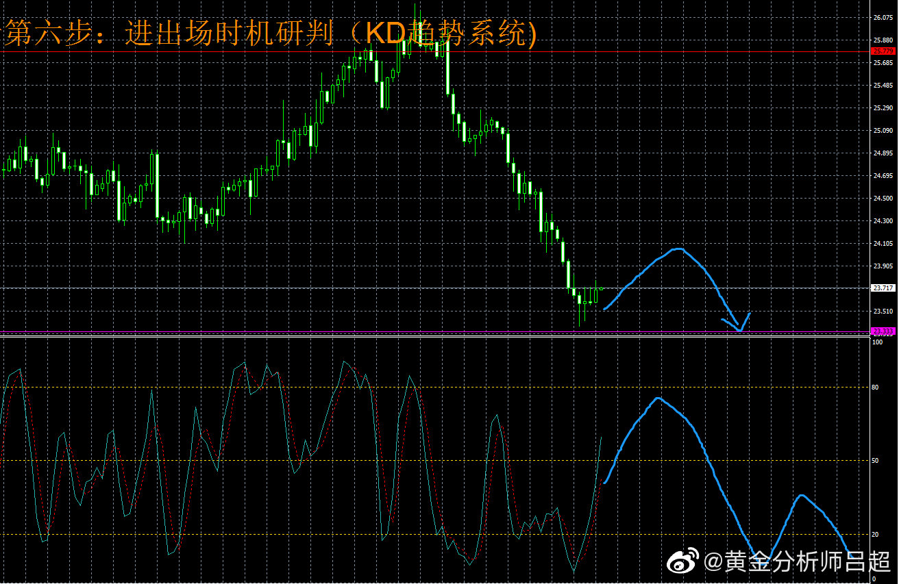Click the 50 level label on KD indicator
Viewport: 899px width, 584px height.
(874, 461)
